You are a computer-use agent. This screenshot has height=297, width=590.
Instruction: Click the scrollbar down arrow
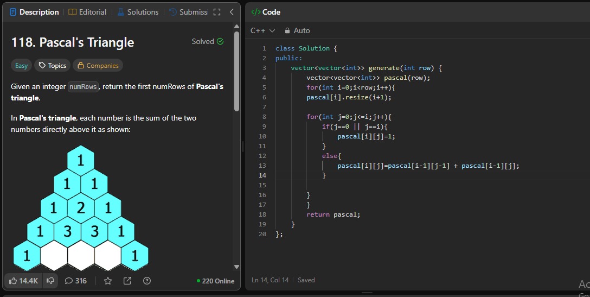pyautogui.click(x=236, y=267)
